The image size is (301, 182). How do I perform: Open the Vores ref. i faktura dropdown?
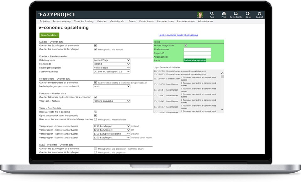point(111,101)
